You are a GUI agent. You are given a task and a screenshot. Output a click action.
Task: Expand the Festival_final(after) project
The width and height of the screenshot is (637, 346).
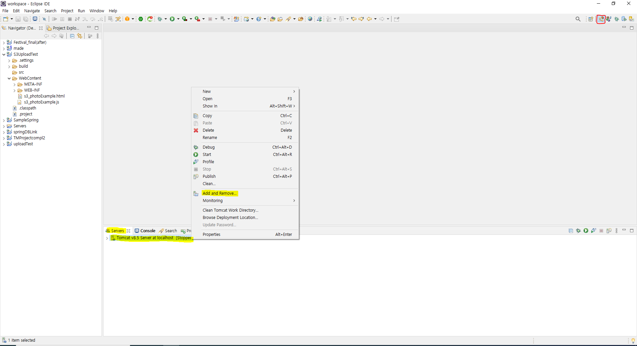(4, 42)
